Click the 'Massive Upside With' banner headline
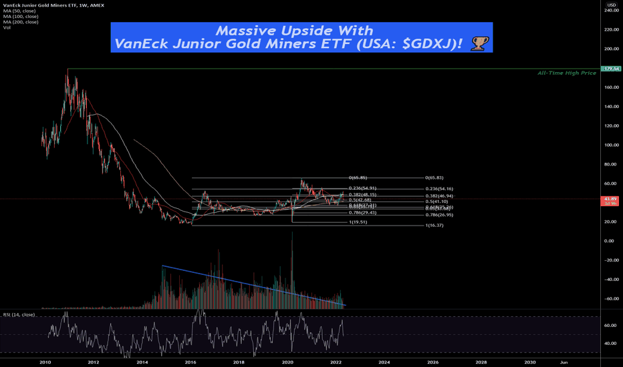 tap(294, 31)
